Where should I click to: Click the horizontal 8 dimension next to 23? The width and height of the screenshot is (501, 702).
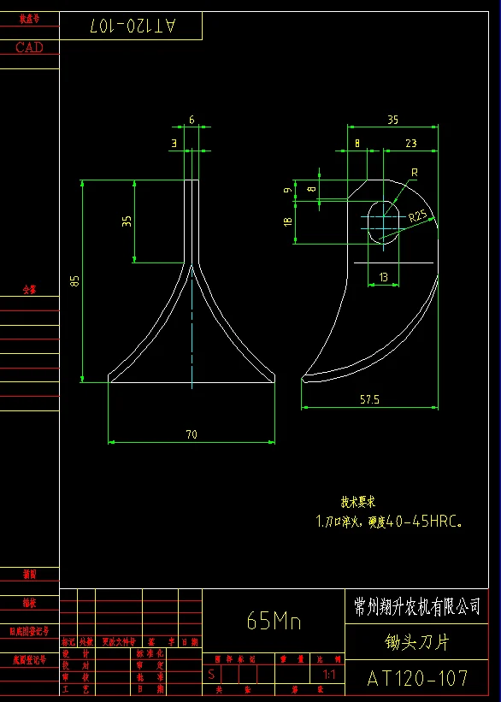(357, 144)
